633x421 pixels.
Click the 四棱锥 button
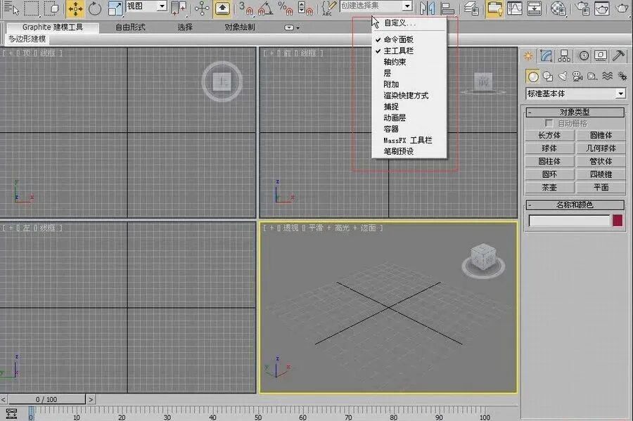[601, 174]
